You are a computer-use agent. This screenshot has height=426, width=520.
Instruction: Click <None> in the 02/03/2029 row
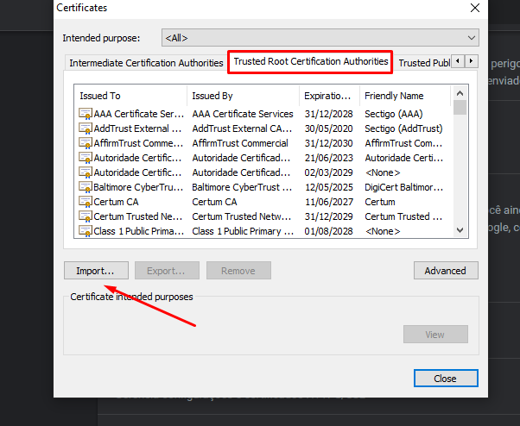383,172
